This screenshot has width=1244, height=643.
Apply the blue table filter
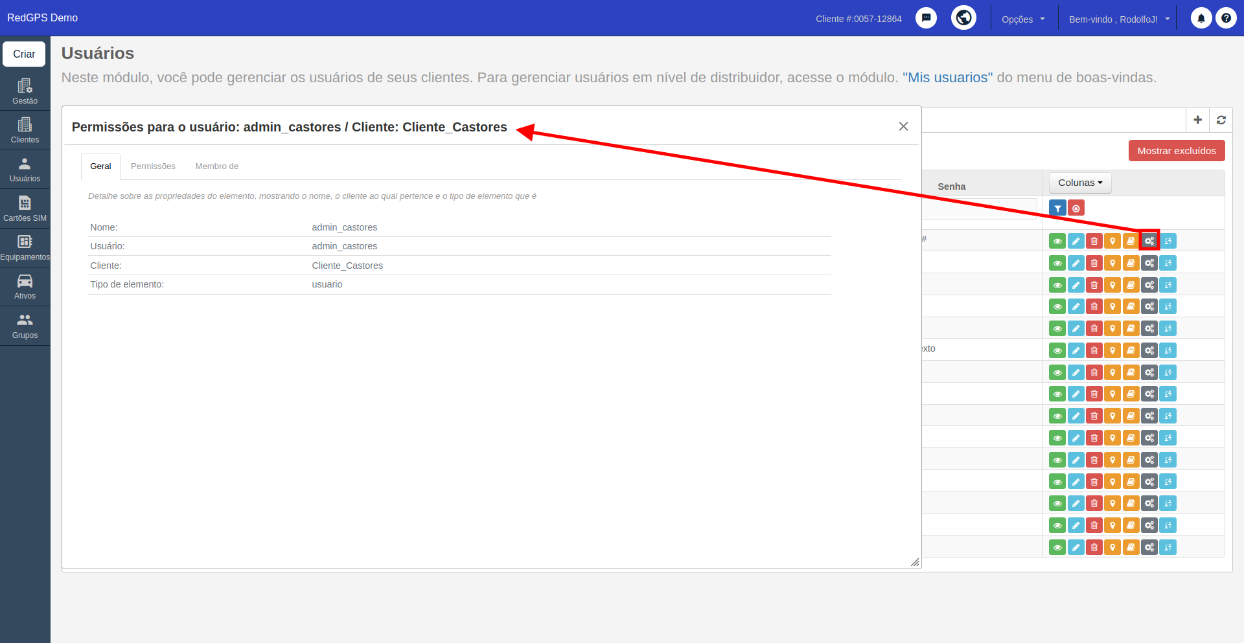[x=1057, y=208]
